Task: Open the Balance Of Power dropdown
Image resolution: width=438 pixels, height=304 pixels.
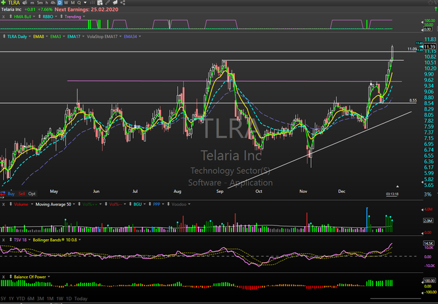Action: coord(49,277)
